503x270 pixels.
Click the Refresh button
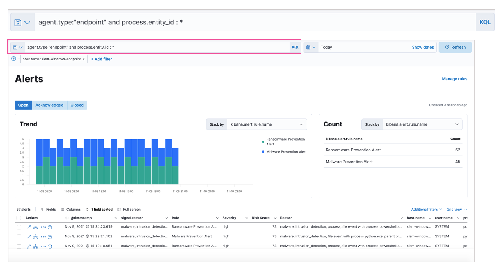[x=455, y=47]
